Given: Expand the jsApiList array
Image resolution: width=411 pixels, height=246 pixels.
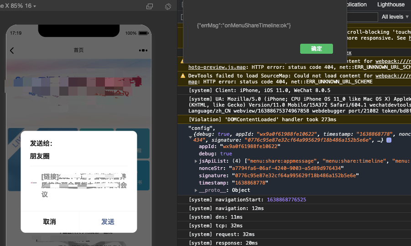Looking at the screenshot, I should pos(196,161).
